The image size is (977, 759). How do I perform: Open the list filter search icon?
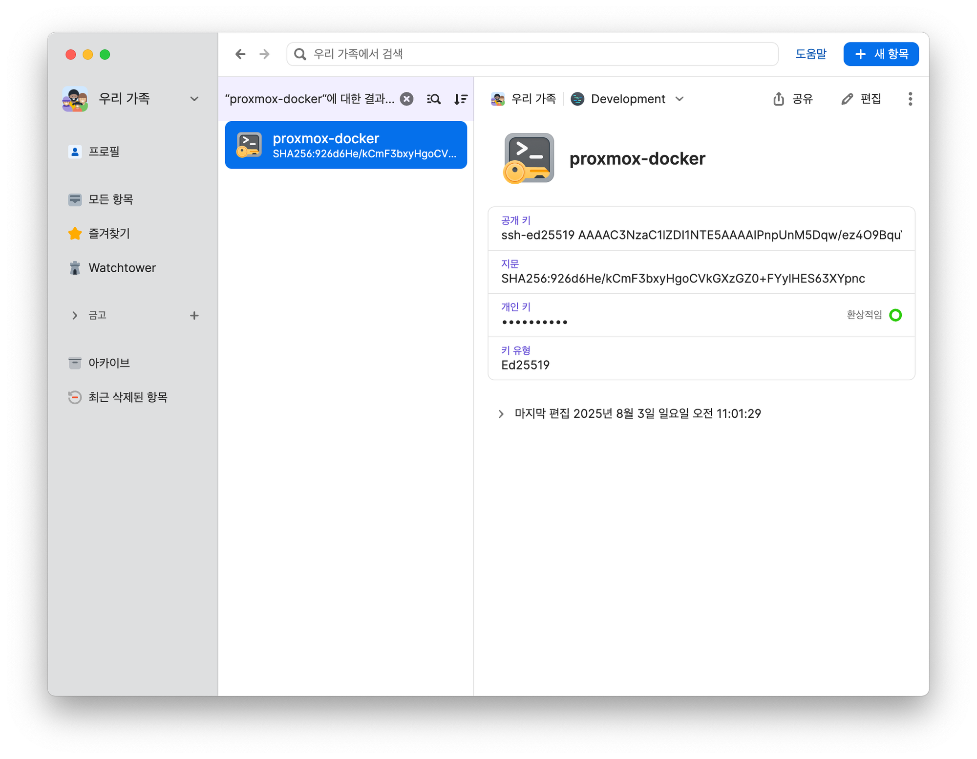434,99
